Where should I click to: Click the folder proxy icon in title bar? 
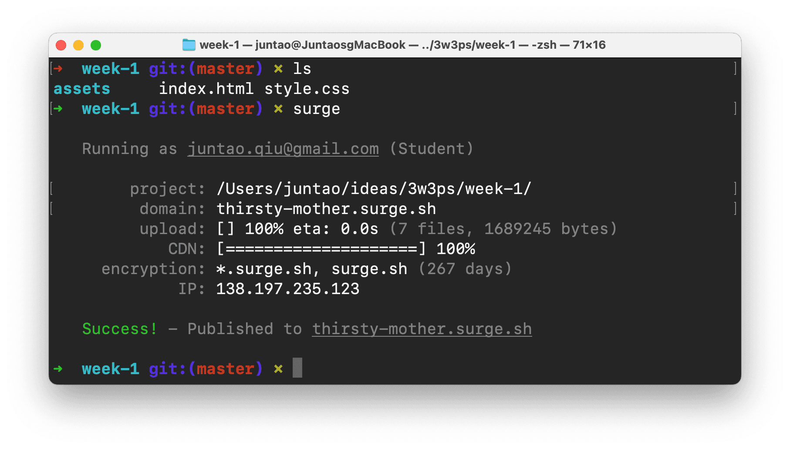tap(189, 45)
